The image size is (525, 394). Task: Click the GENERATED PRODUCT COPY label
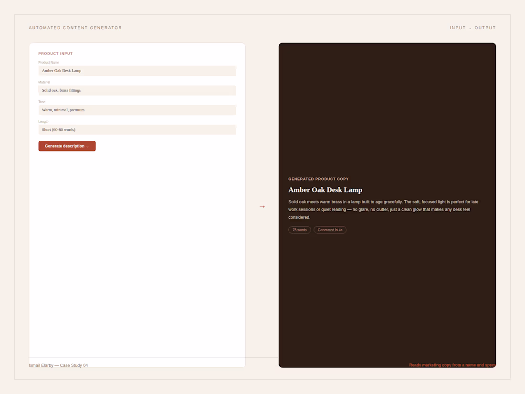tap(318, 179)
